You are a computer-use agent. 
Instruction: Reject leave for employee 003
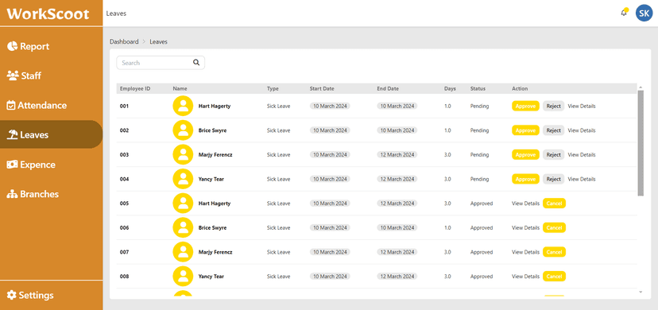click(554, 155)
